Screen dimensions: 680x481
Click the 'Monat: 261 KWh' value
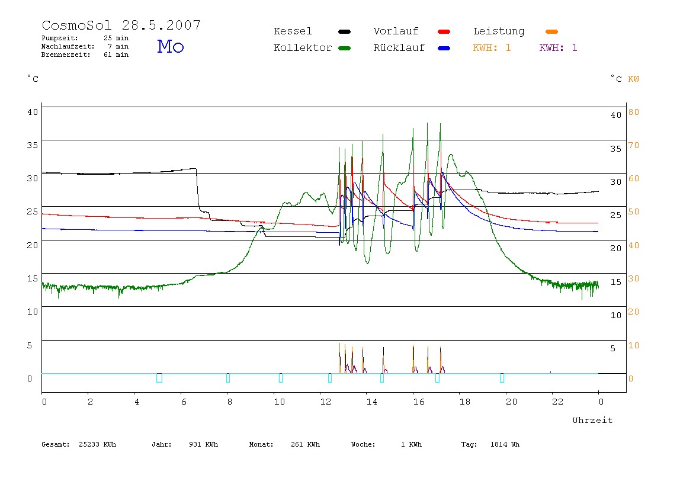(284, 444)
